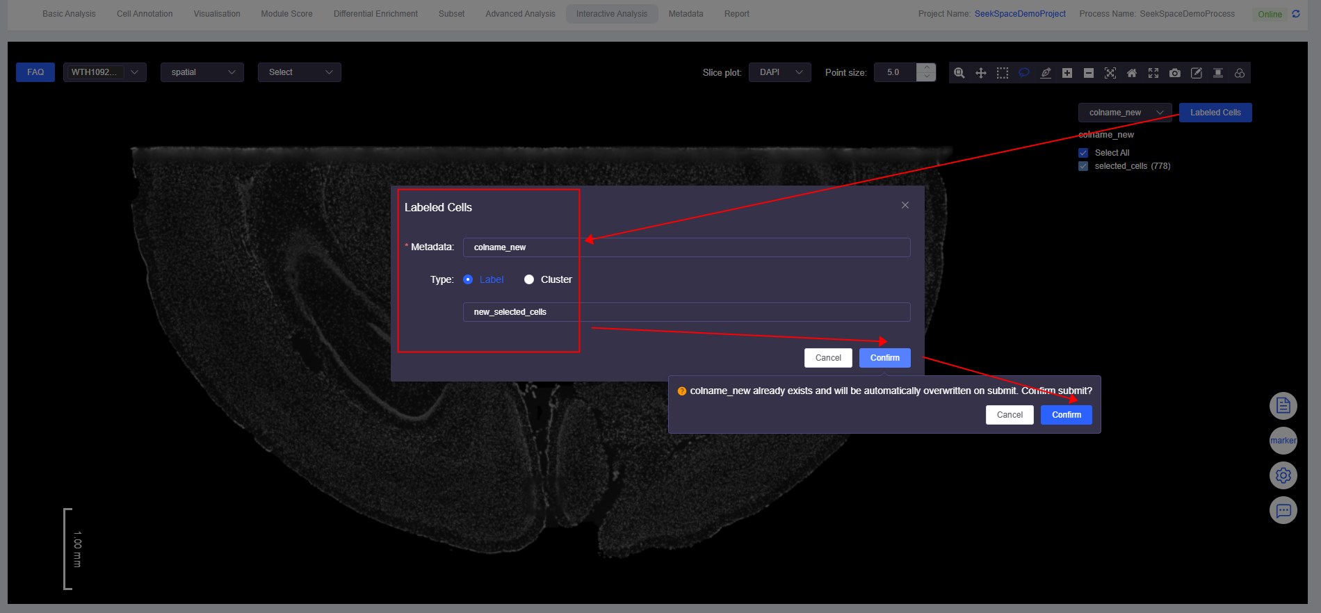Viewport: 1321px width, 613px height.
Task: Reset view with the home icon
Action: pos(1131,73)
